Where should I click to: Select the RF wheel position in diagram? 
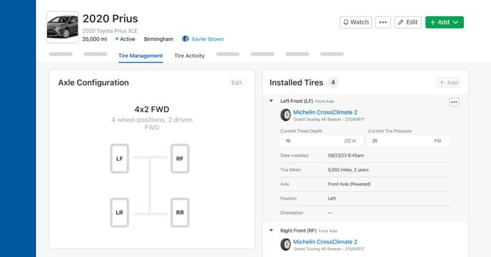180,159
